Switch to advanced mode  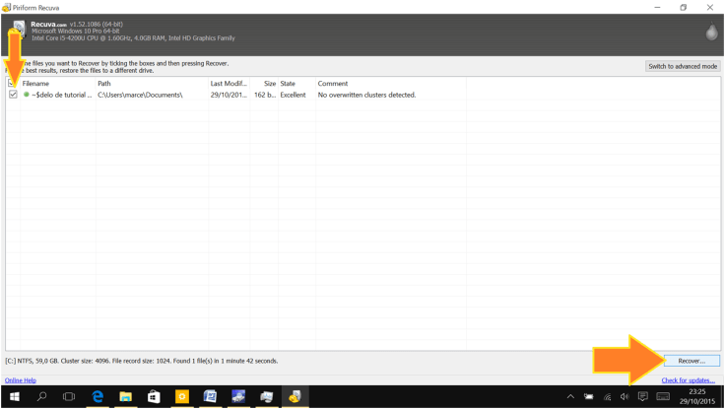[683, 66]
